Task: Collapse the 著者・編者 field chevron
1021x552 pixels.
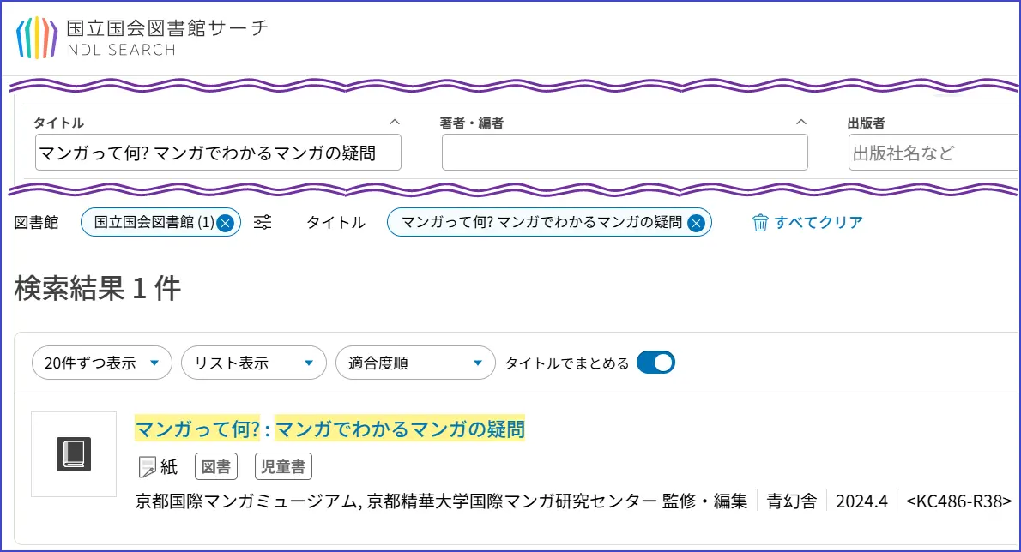Action: point(801,122)
